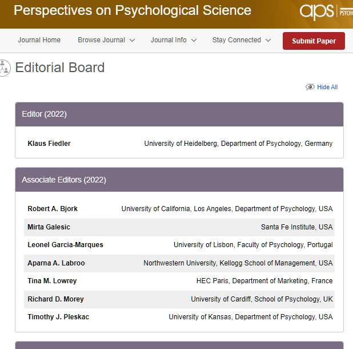Screen dimensions: 353x349
Task: Open the Stay Connected menu
Action: [236, 40]
